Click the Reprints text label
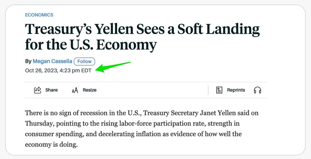311x159 pixels. (236, 90)
